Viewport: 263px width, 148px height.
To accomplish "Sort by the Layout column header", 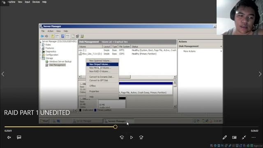I will point(107,46).
